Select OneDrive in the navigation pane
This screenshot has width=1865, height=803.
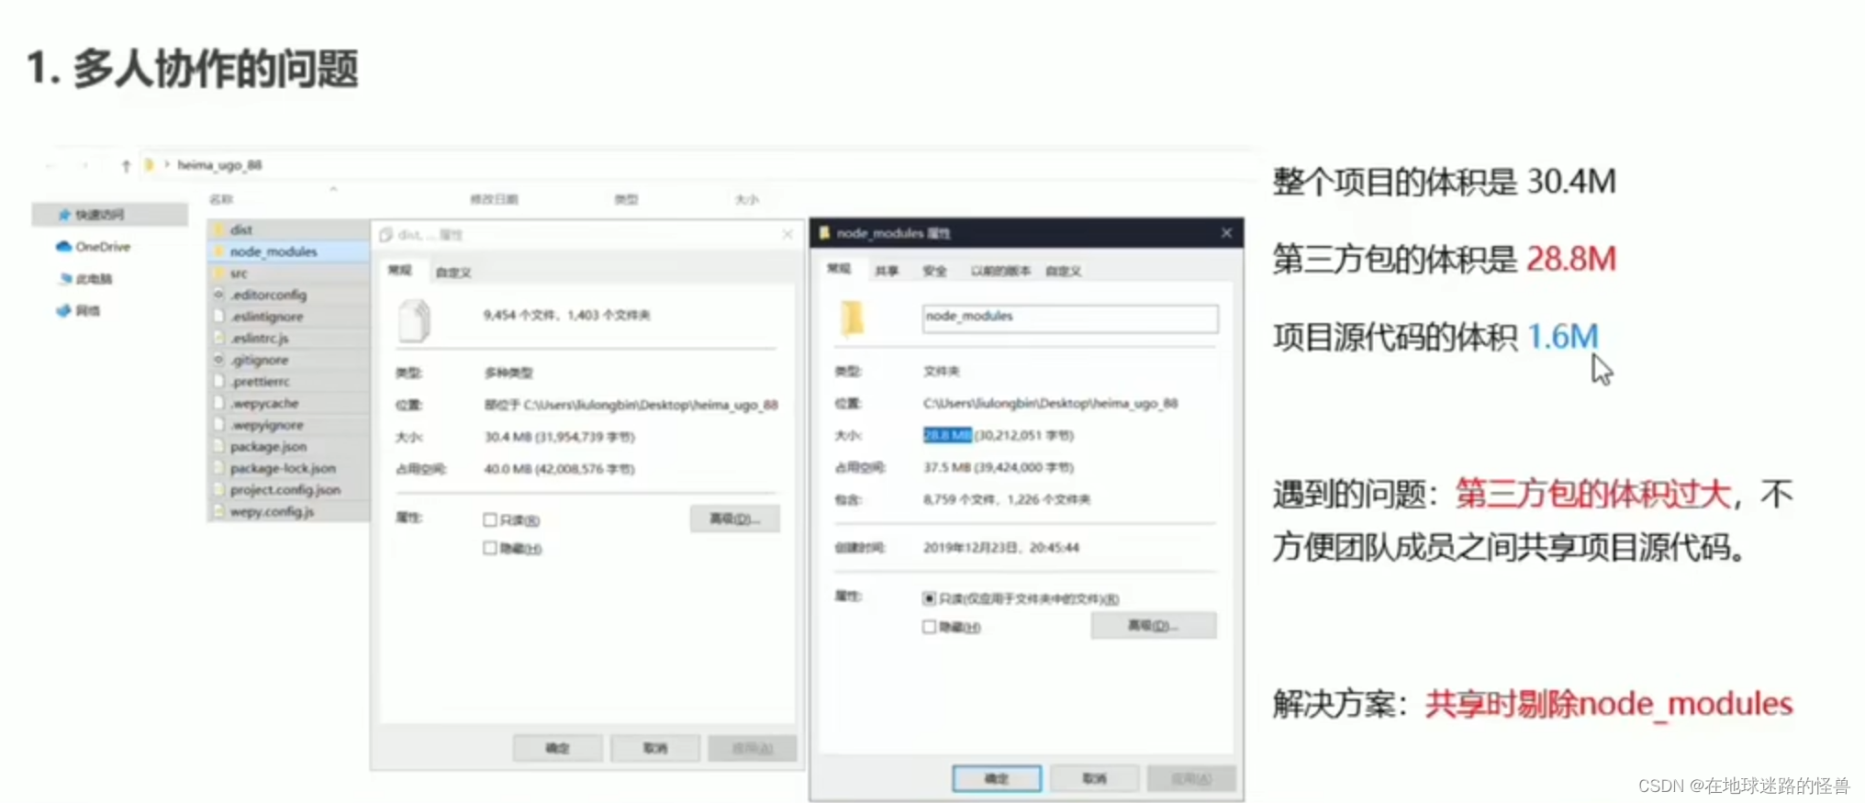pos(103,247)
